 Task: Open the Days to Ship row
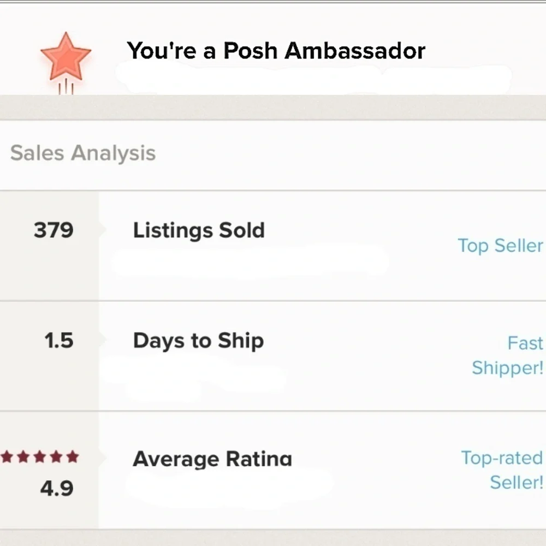click(273, 356)
